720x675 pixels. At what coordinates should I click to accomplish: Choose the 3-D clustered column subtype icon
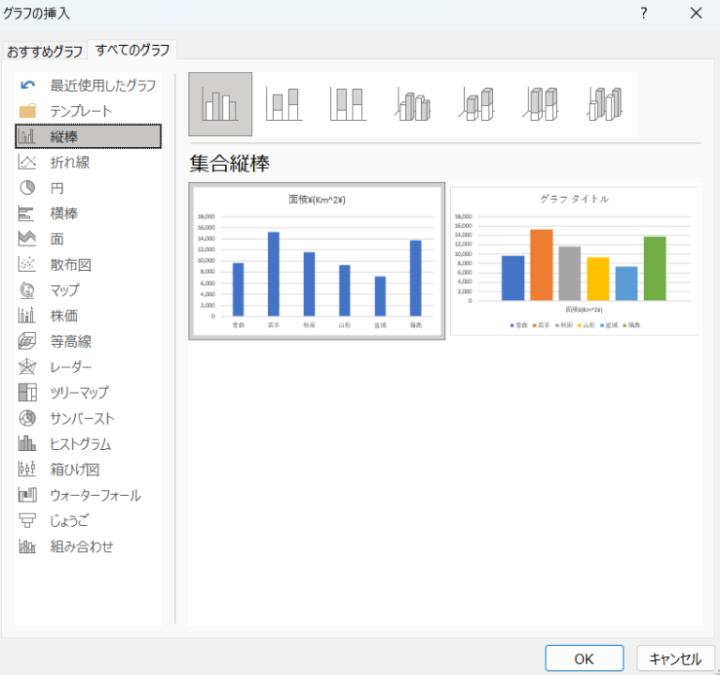[x=412, y=104]
